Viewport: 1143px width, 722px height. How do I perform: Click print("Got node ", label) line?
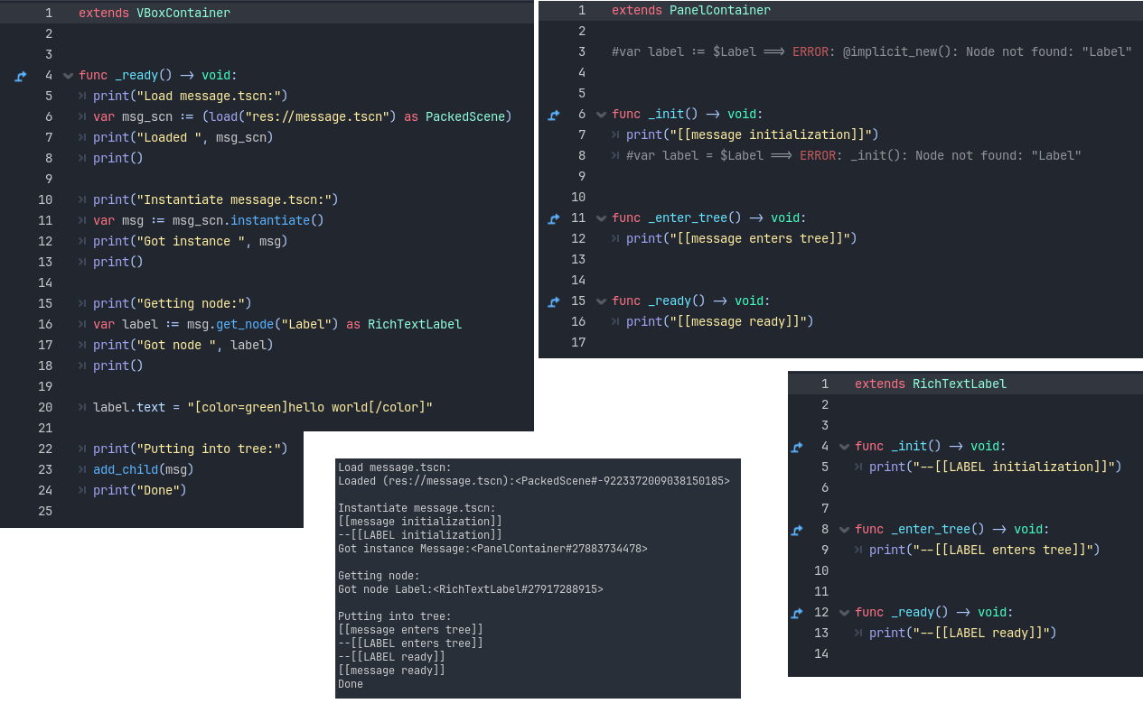tap(183, 346)
